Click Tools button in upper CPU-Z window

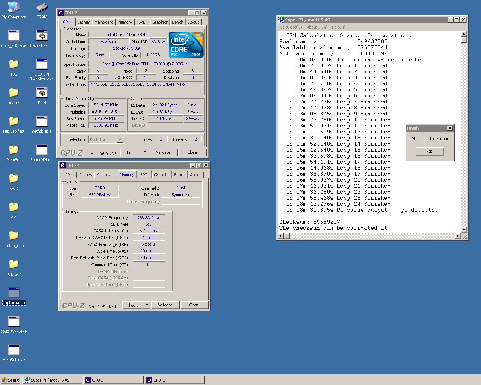click(x=131, y=152)
